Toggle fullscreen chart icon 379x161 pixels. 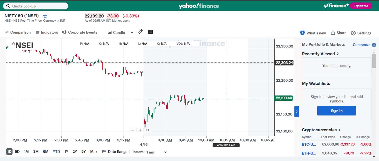(147, 130)
